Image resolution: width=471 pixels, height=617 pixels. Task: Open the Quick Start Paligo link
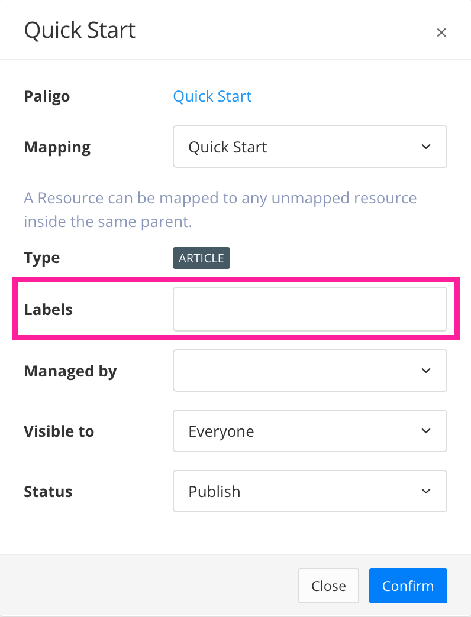(x=212, y=96)
